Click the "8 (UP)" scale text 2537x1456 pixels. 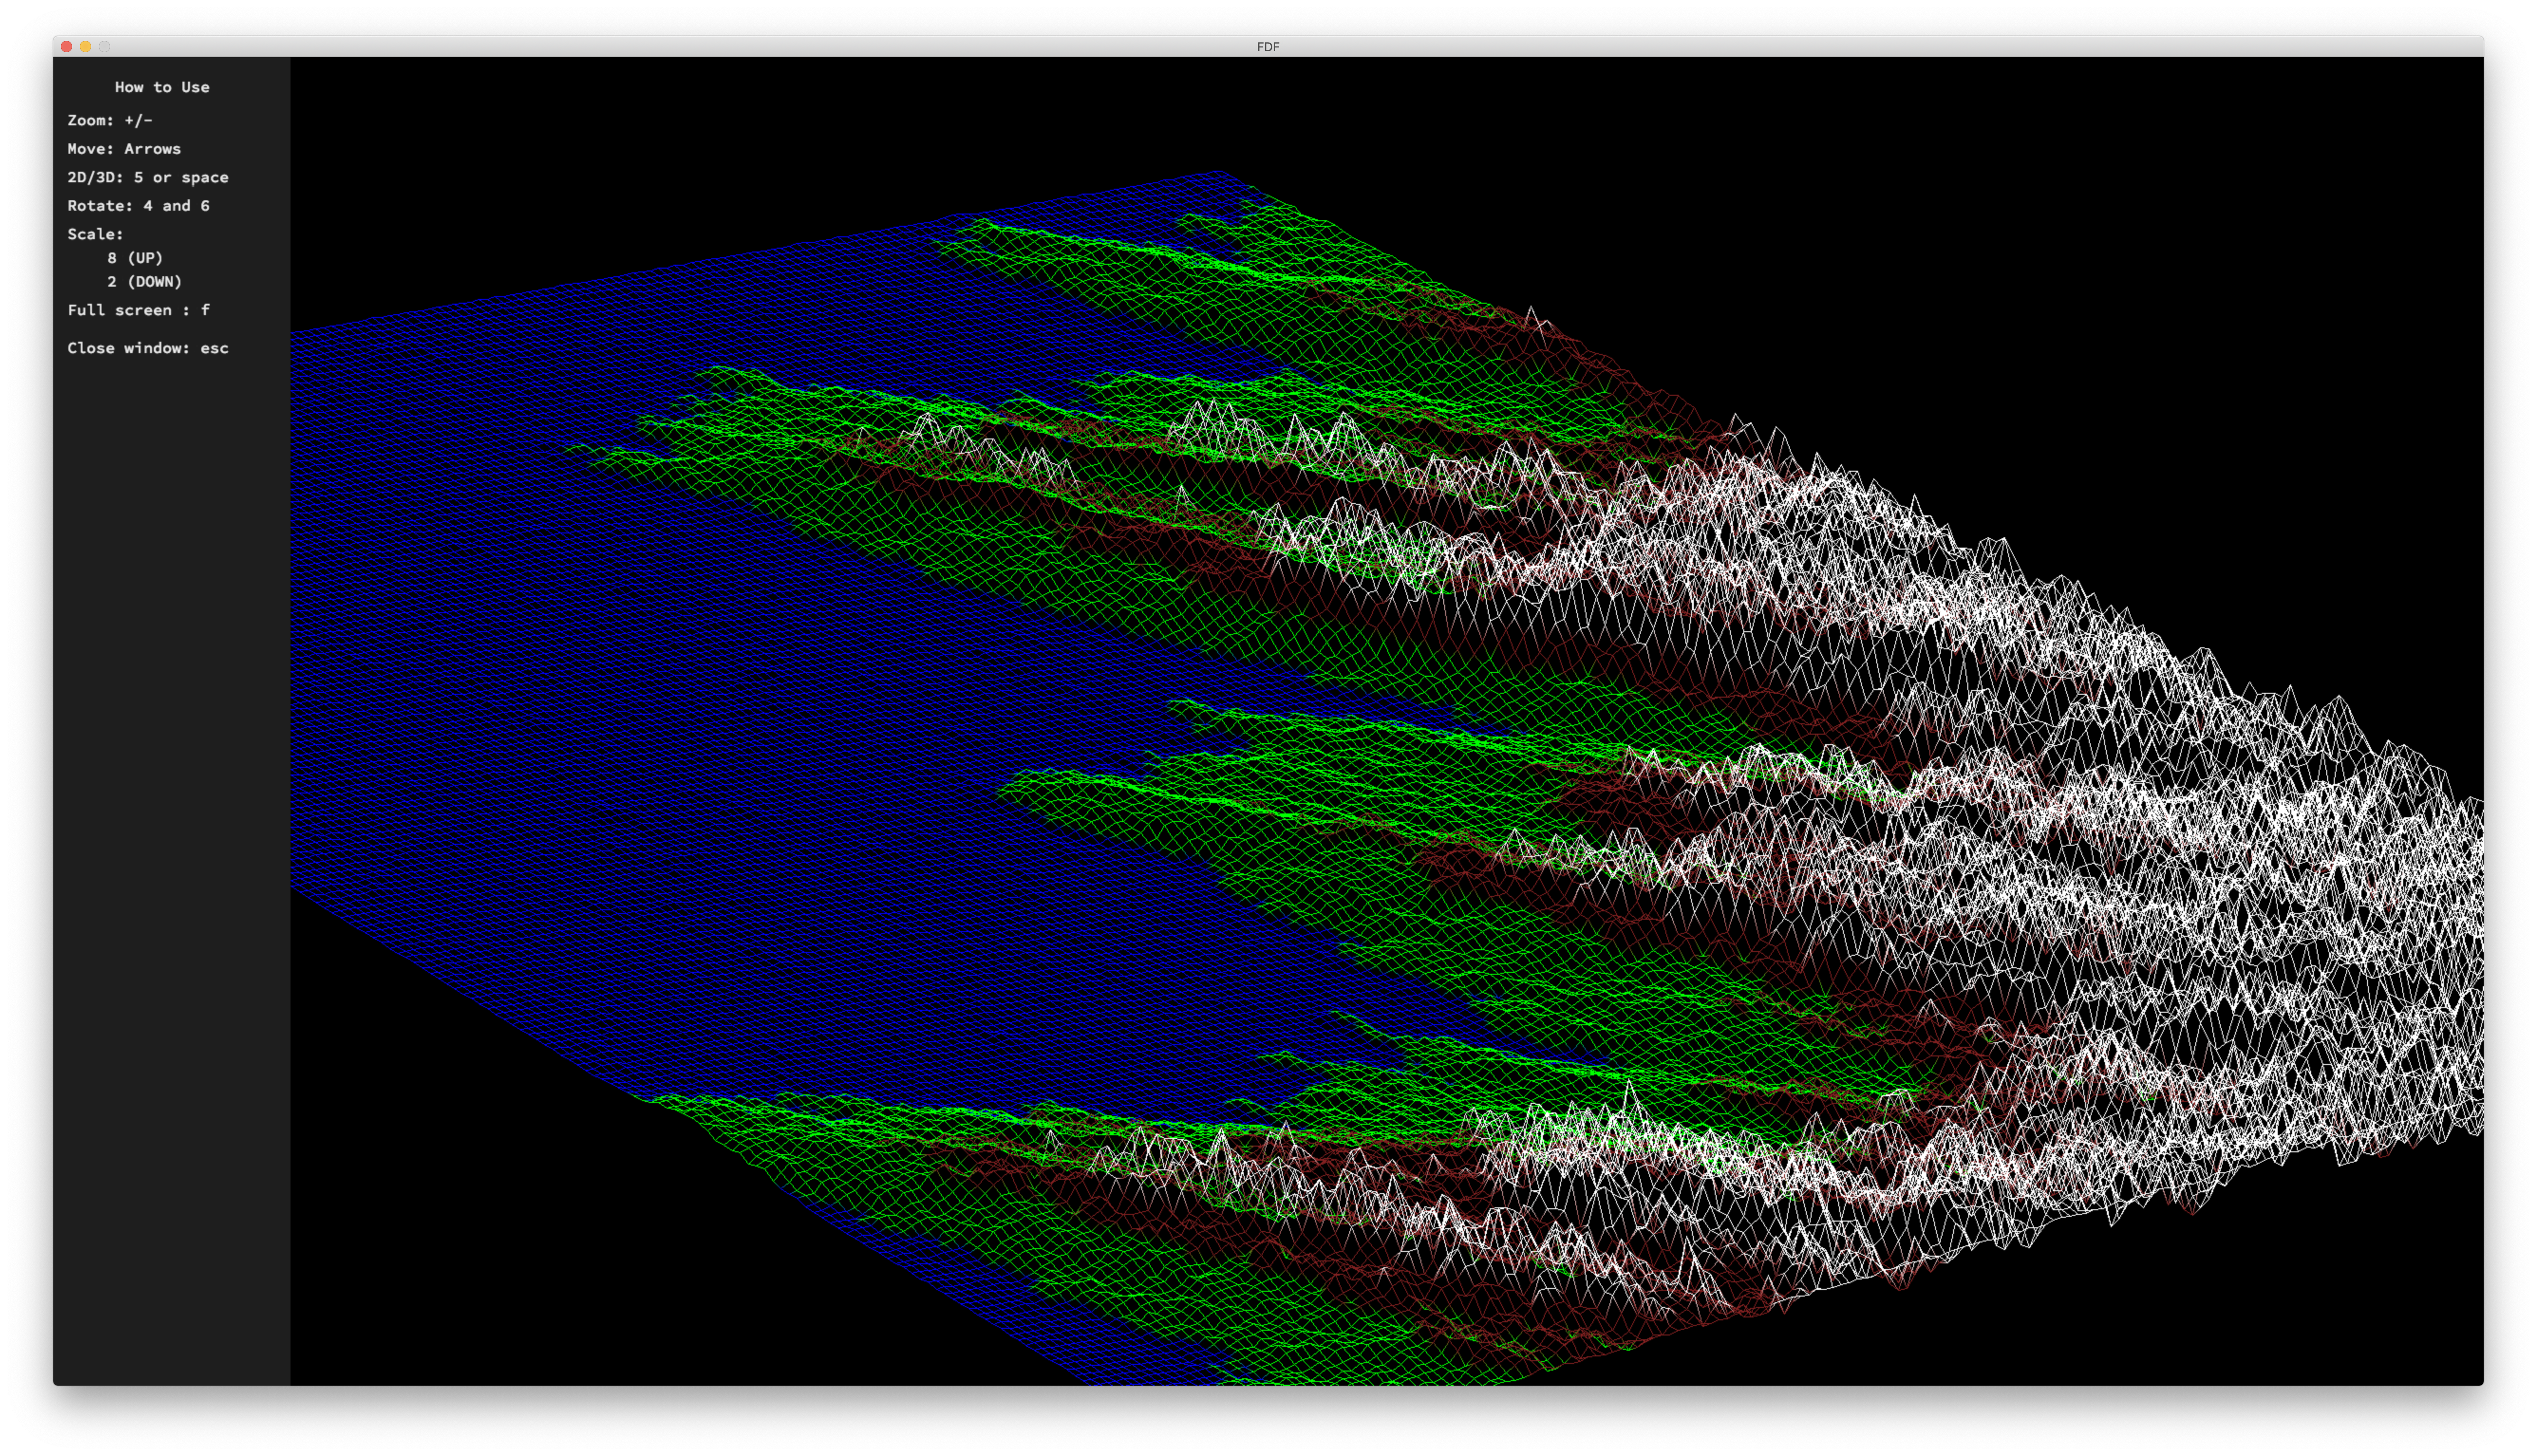135,258
